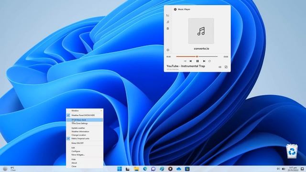Open the globe-shaped taskbar icon

pyautogui.click(x=162, y=169)
